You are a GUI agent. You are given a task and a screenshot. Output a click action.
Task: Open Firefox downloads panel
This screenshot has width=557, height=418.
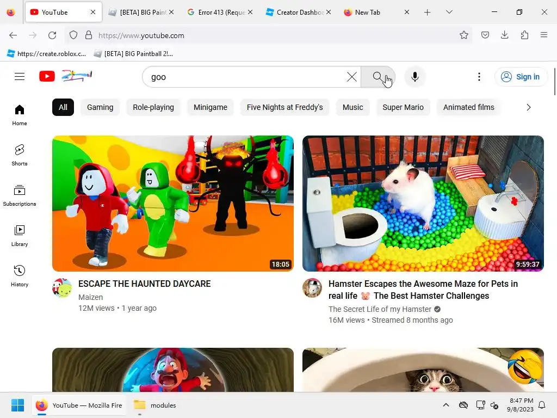pos(504,35)
